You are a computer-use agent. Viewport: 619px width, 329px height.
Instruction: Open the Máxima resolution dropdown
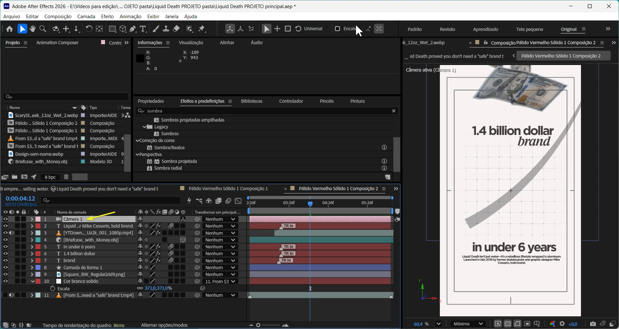coord(468,324)
